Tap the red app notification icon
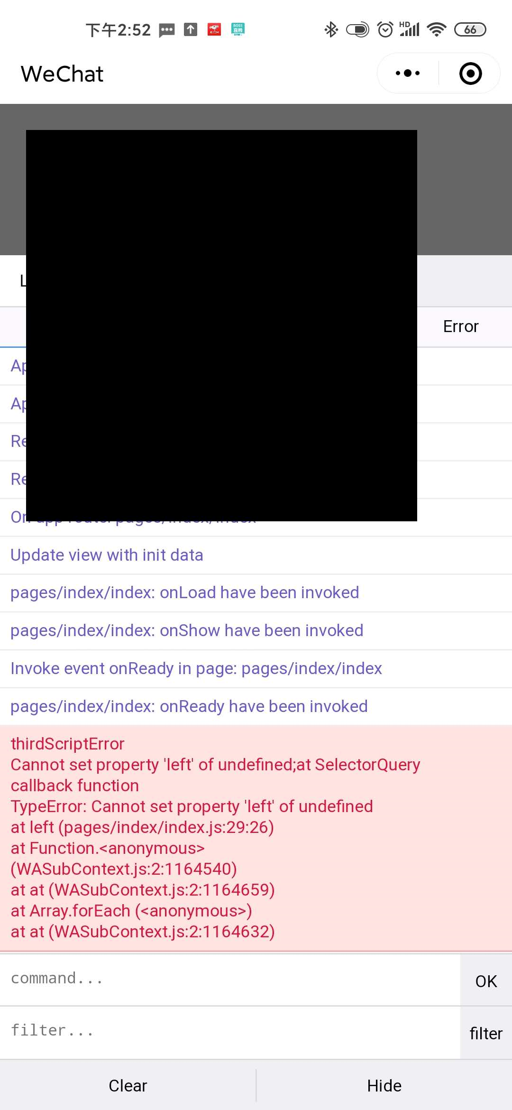 [214, 29]
